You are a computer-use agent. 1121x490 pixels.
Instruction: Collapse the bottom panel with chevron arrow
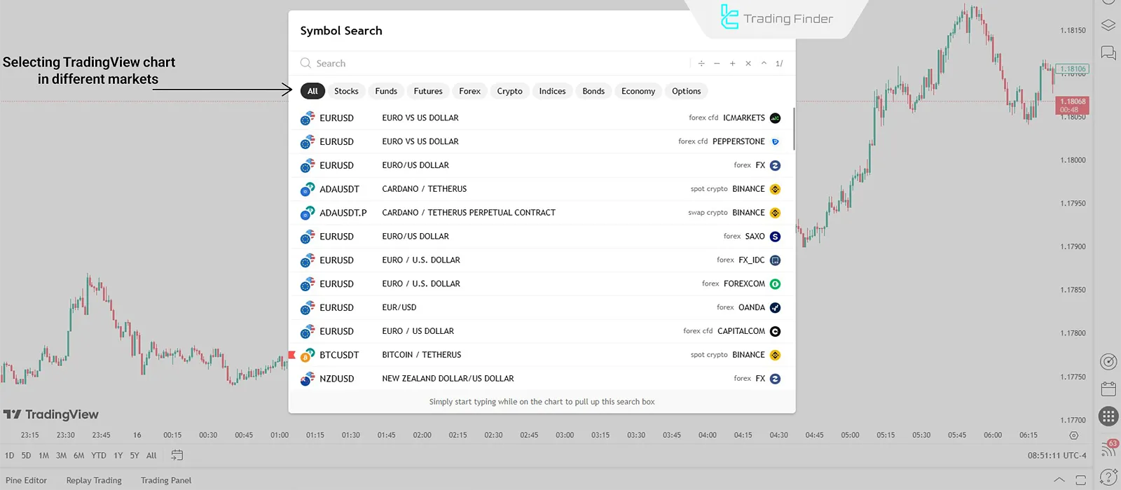pyautogui.click(x=1059, y=480)
